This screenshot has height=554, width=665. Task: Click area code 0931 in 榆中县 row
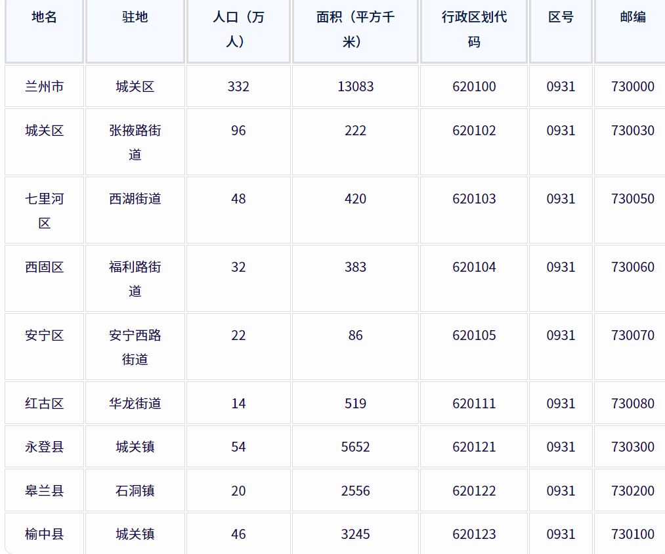[561, 534]
